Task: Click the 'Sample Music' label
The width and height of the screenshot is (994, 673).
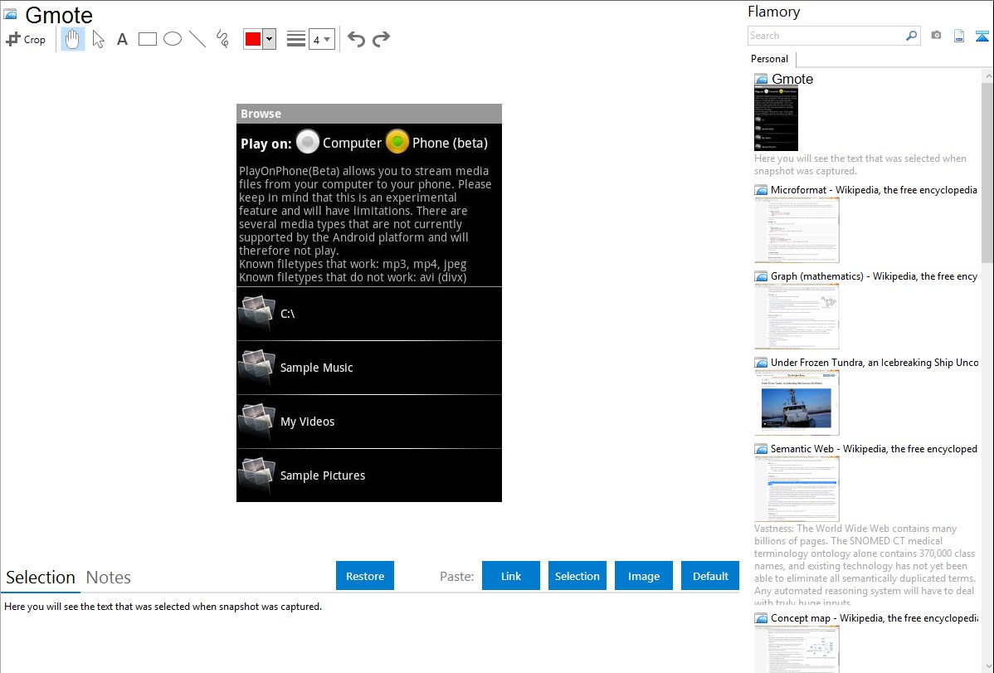Action: click(x=316, y=368)
